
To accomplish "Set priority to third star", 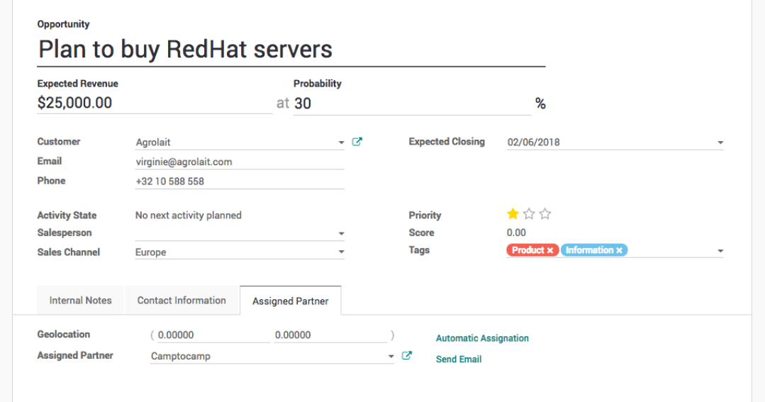I will pyautogui.click(x=545, y=214).
